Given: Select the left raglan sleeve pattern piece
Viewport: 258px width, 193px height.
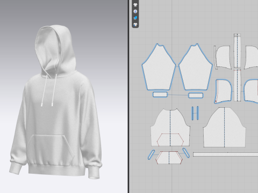Looking at the screenshot, I should (159, 67).
